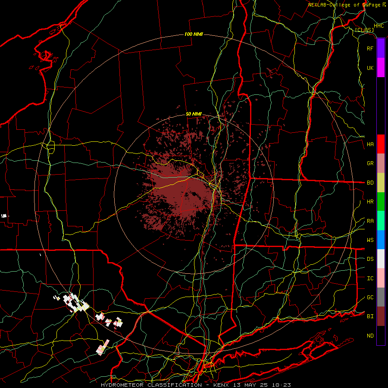Click the BI dark red legend swatch

(381, 316)
